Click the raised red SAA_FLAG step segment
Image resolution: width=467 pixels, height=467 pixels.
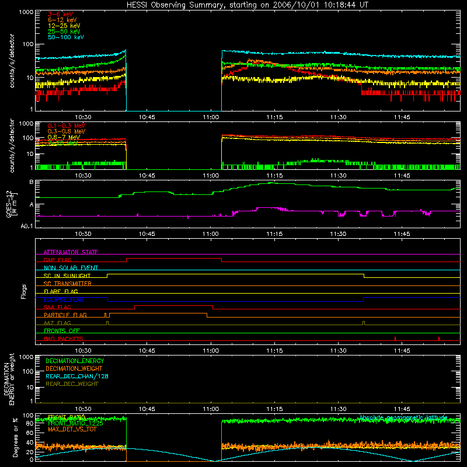(x=173, y=305)
